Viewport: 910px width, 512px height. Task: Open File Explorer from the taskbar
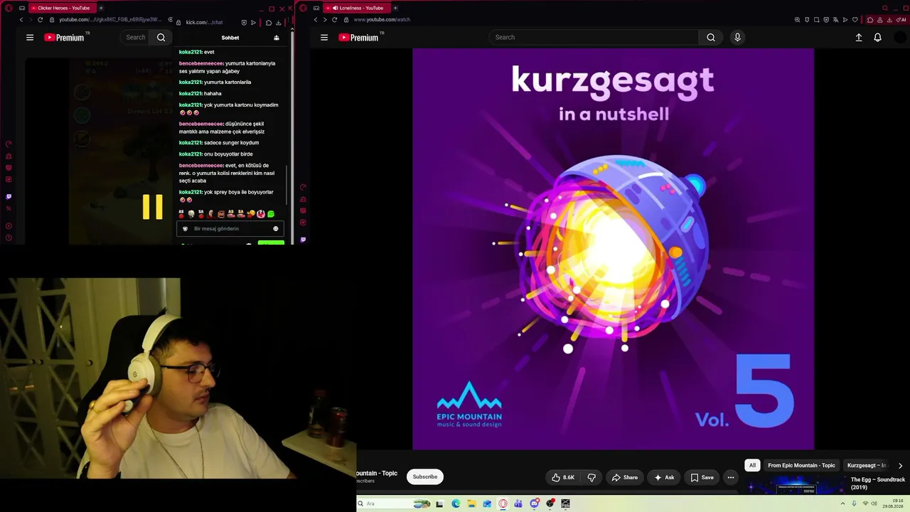pos(471,503)
